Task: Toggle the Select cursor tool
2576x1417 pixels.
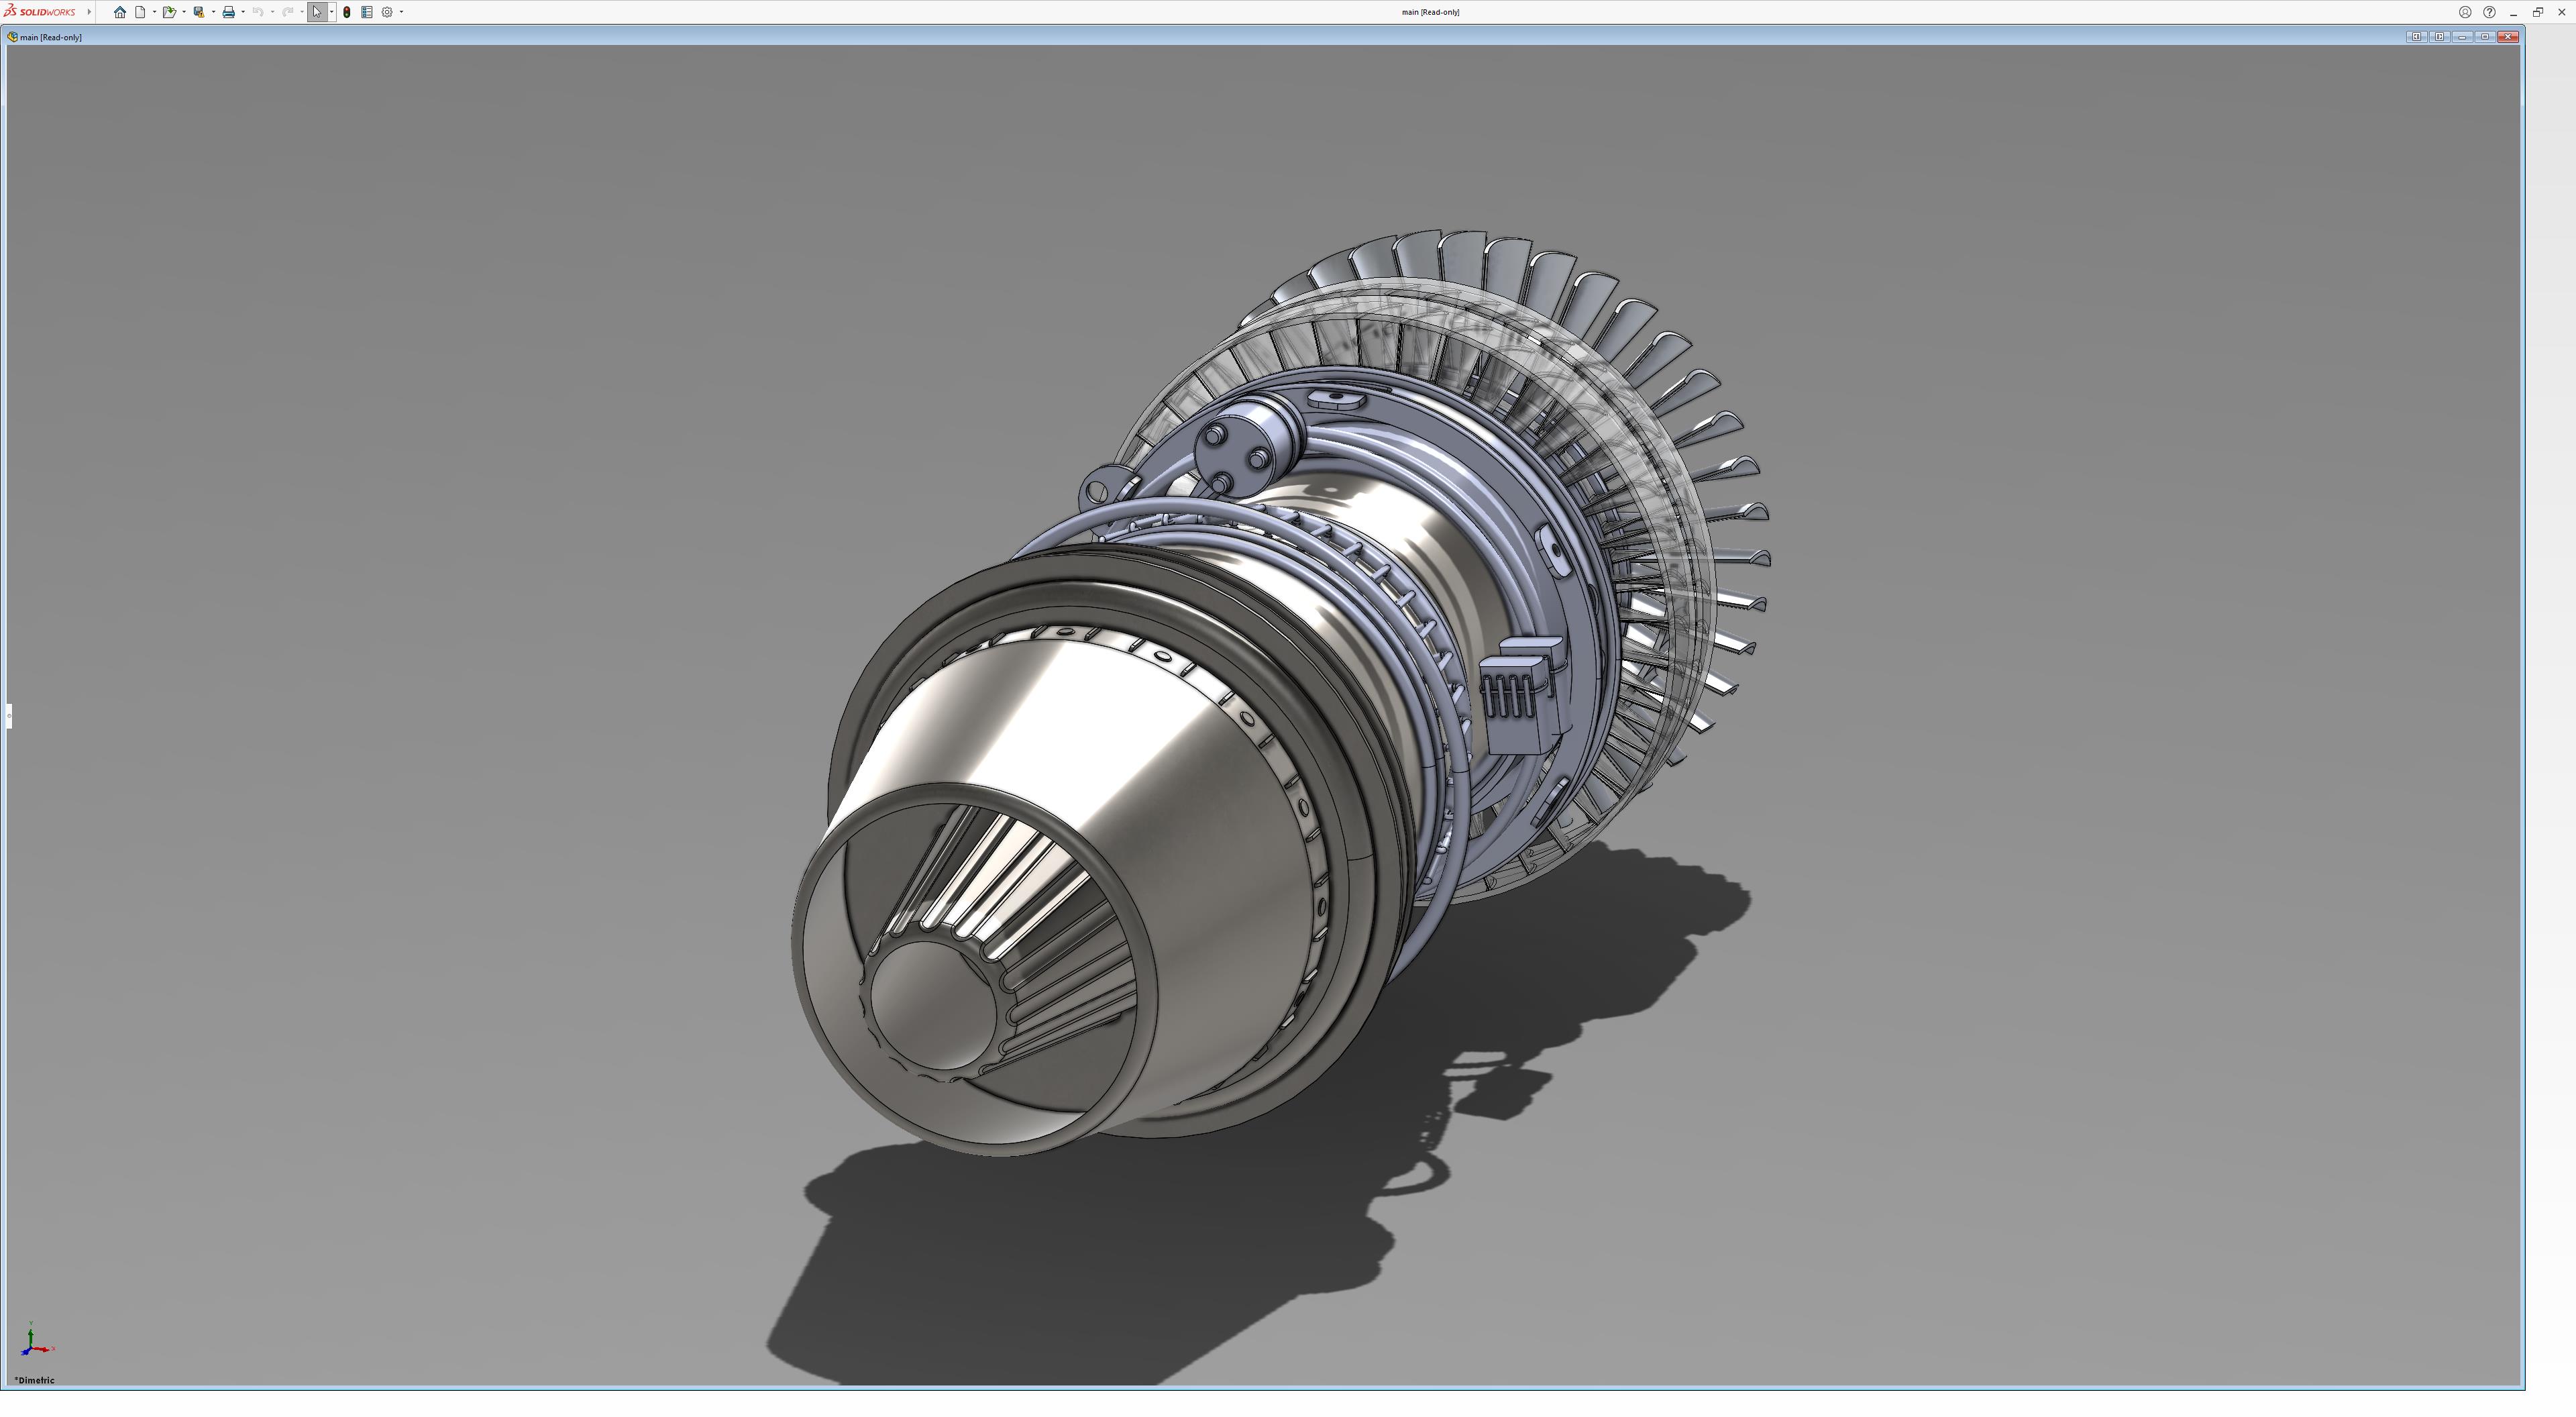Action: (317, 12)
